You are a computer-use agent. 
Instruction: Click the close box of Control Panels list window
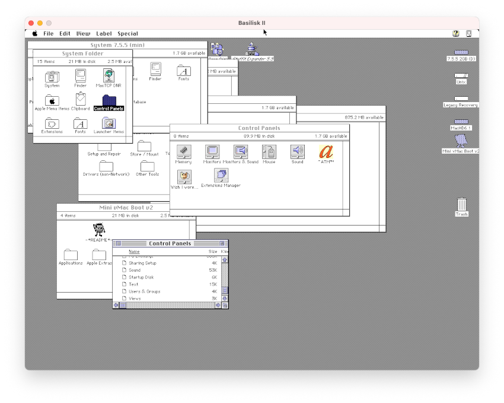coord(119,243)
